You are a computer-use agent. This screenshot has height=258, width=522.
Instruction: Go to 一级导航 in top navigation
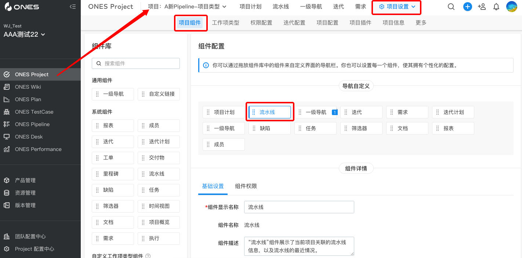click(311, 7)
